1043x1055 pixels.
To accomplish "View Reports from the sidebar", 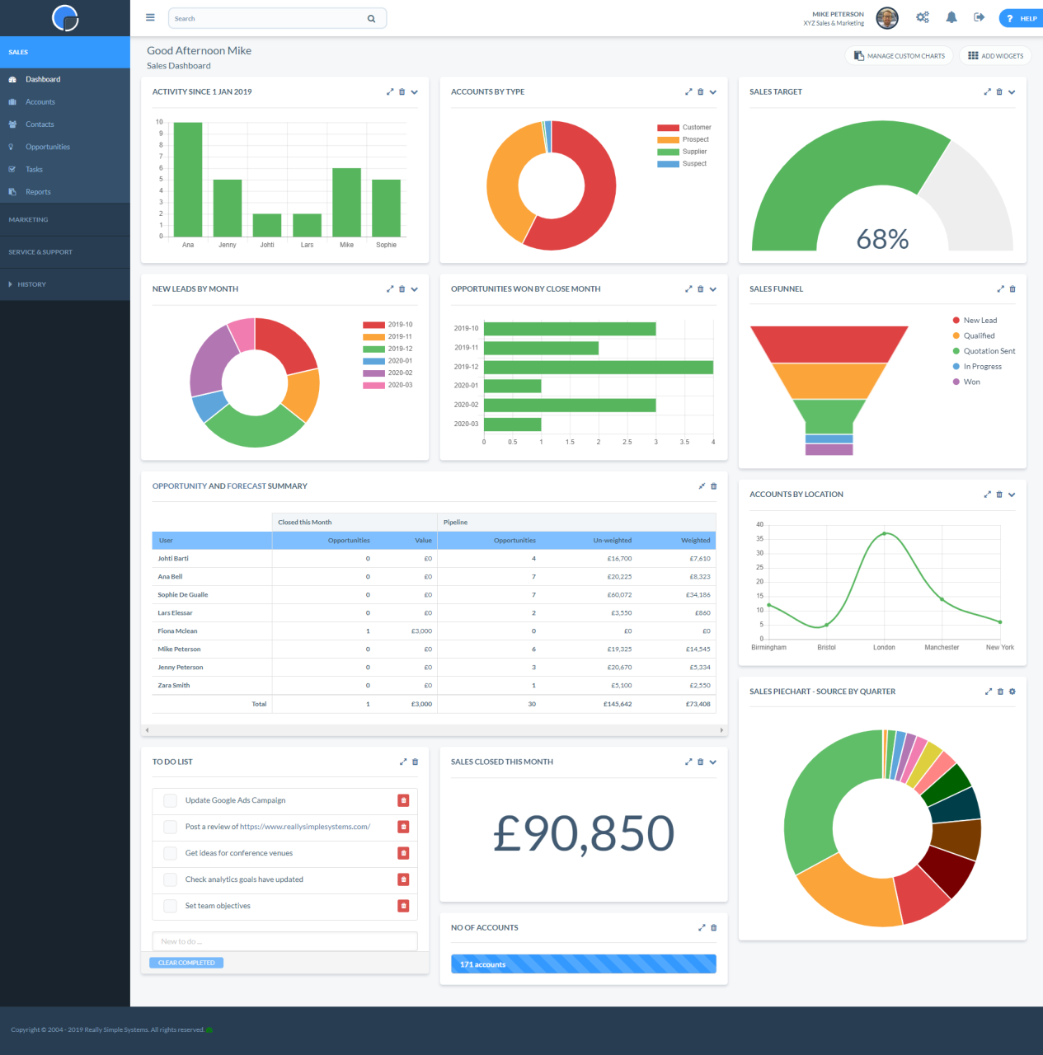I will point(39,191).
